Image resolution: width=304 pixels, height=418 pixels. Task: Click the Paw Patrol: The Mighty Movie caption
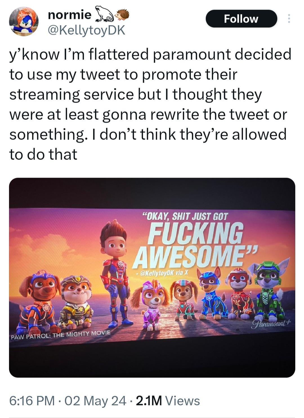61,335
